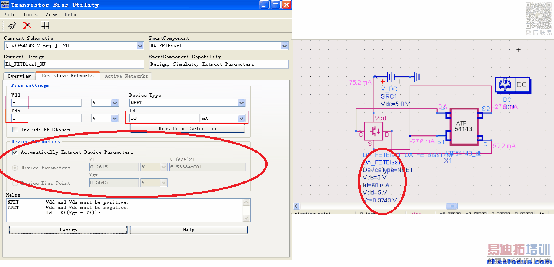Click the Vt=0.3743 V parameter text

pos(380,200)
